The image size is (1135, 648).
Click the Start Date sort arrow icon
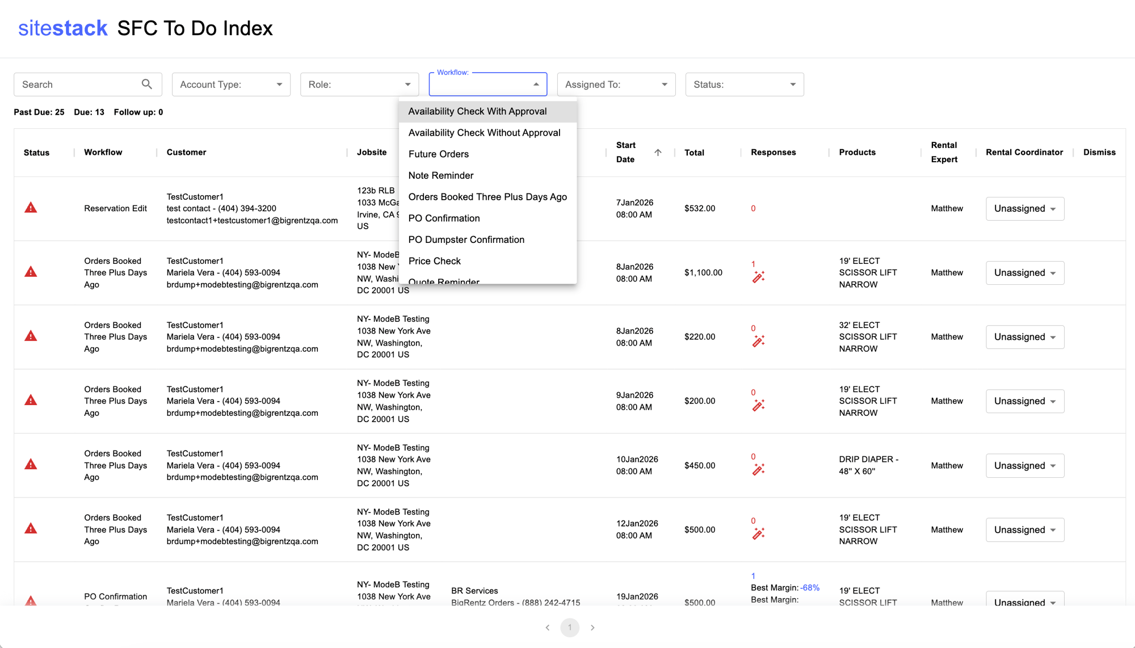658,152
